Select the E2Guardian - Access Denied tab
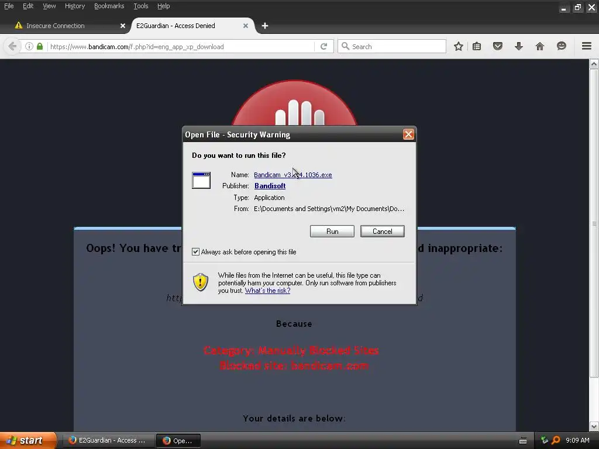Screen dimensions: 599x449 pos(191,26)
